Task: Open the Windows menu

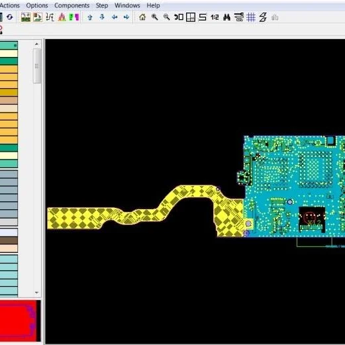Action: coord(127,5)
